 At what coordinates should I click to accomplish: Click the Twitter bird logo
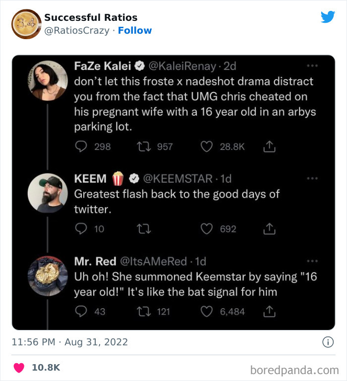pyautogui.click(x=328, y=17)
